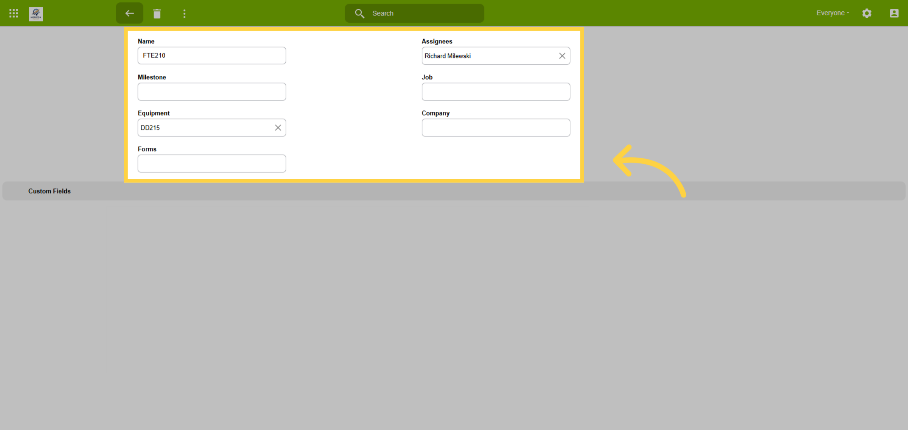Click the company logo thumbnail
The image size is (908, 430).
tap(36, 14)
